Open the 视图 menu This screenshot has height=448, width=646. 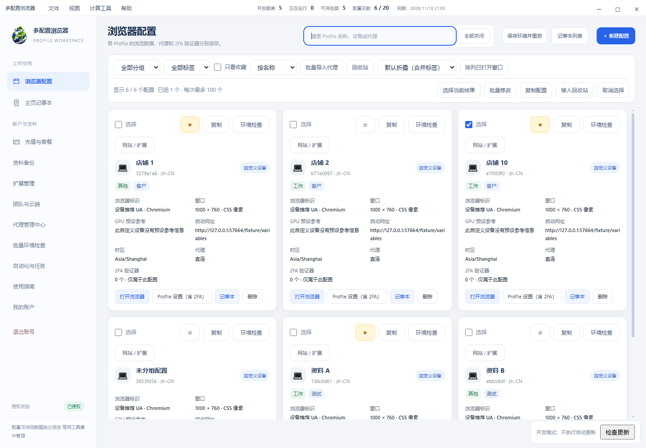coord(74,8)
